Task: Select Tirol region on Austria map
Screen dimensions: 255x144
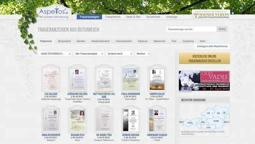Action: 190,123
